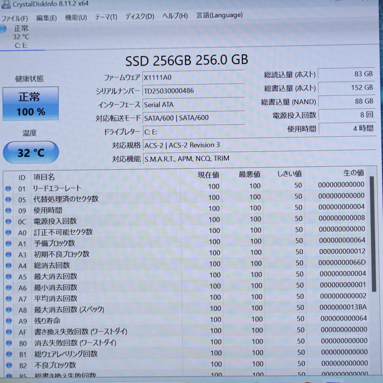Click the status dot for A5 最大消去回数
Image resolution: width=383 pixels, height=383 pixels.
click(9, 277)
